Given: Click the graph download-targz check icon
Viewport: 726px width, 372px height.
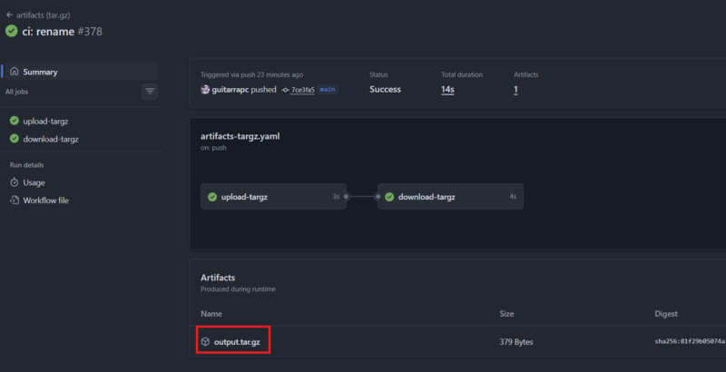Looking at the screenshot, I should pos(389,197).
